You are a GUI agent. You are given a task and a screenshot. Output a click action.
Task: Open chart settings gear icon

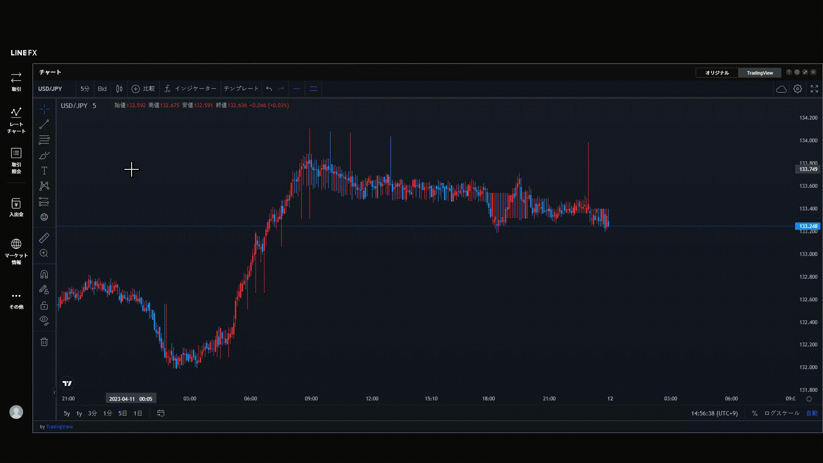pyautogui.click(x=797, y=89)
